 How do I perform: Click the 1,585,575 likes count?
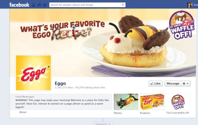(x=64, y=88)
